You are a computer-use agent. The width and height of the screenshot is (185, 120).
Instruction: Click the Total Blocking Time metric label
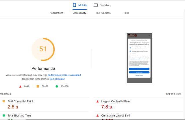pos(19,115)
